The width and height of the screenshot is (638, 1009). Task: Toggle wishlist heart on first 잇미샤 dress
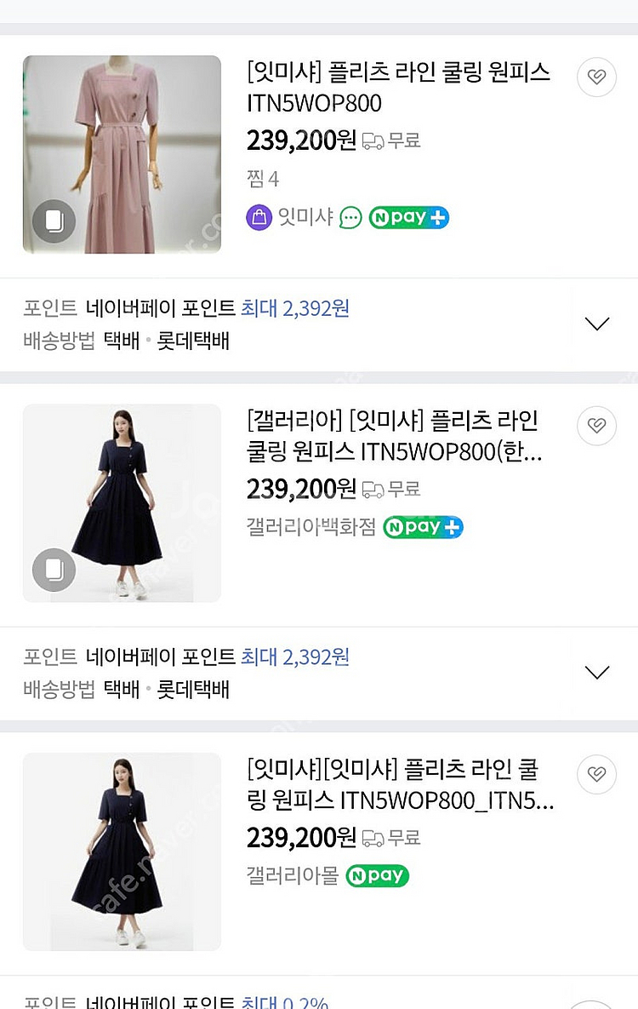[x=596, y=77]
